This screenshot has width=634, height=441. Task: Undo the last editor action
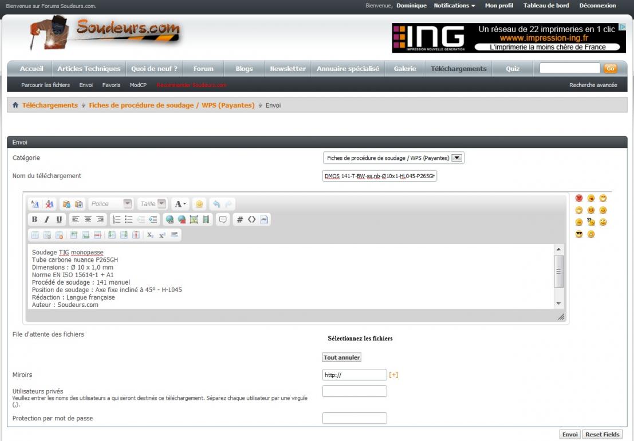[216, 204]
